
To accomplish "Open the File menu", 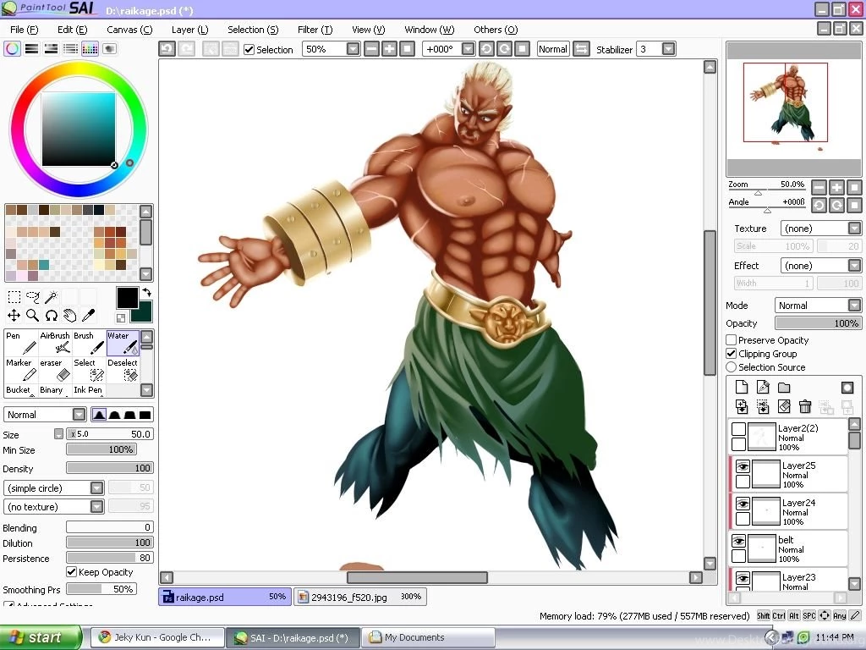I will tap(25, 30).
